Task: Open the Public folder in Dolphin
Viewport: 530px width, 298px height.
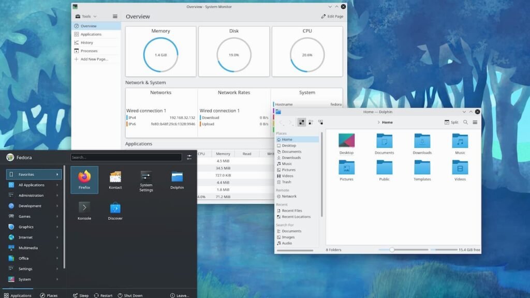Action: click(385, 170)
